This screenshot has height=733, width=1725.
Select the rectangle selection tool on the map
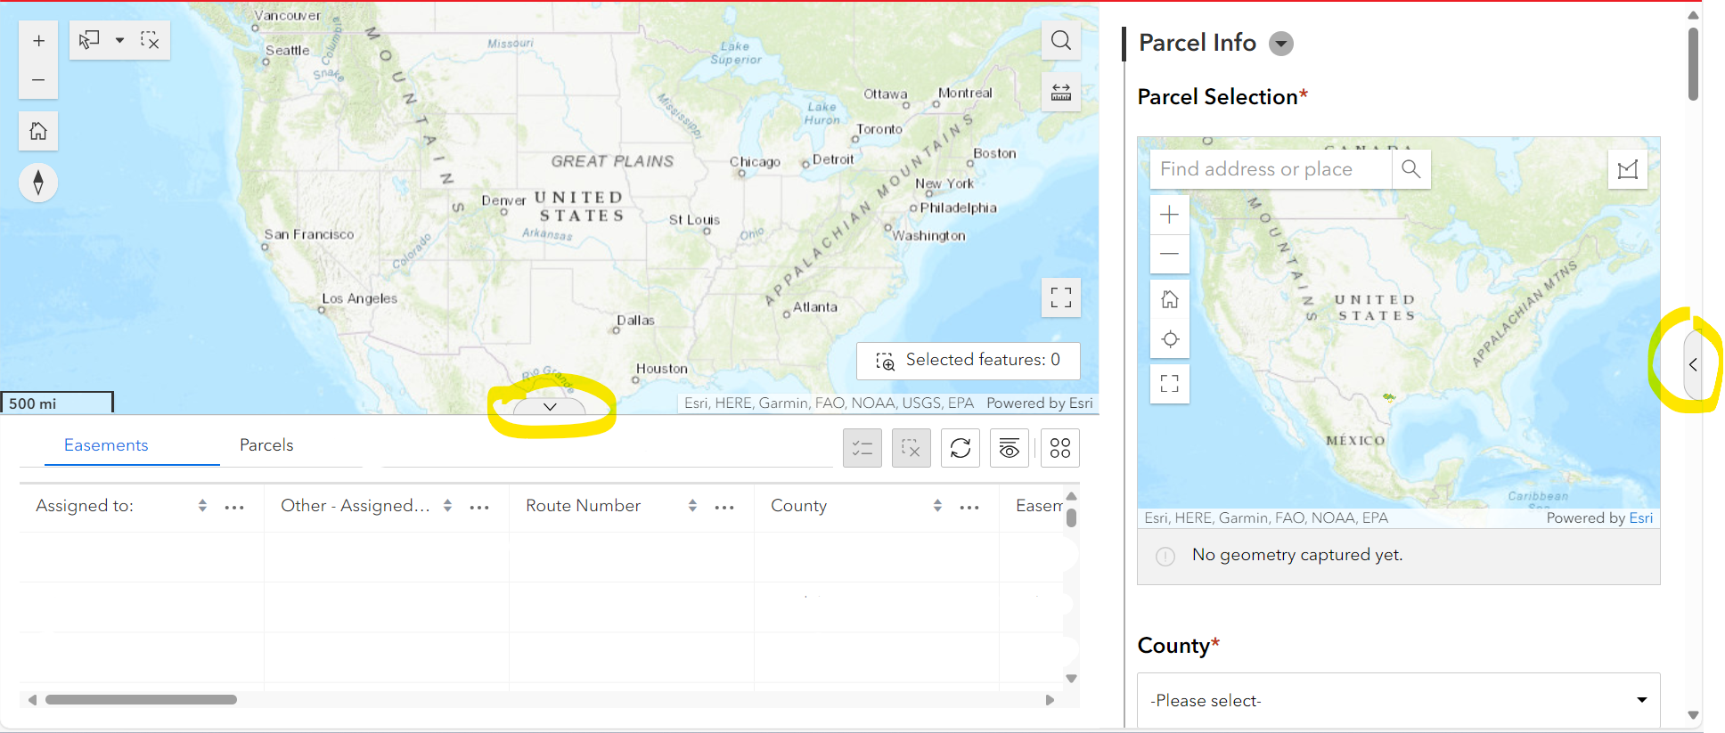[88, 40]
